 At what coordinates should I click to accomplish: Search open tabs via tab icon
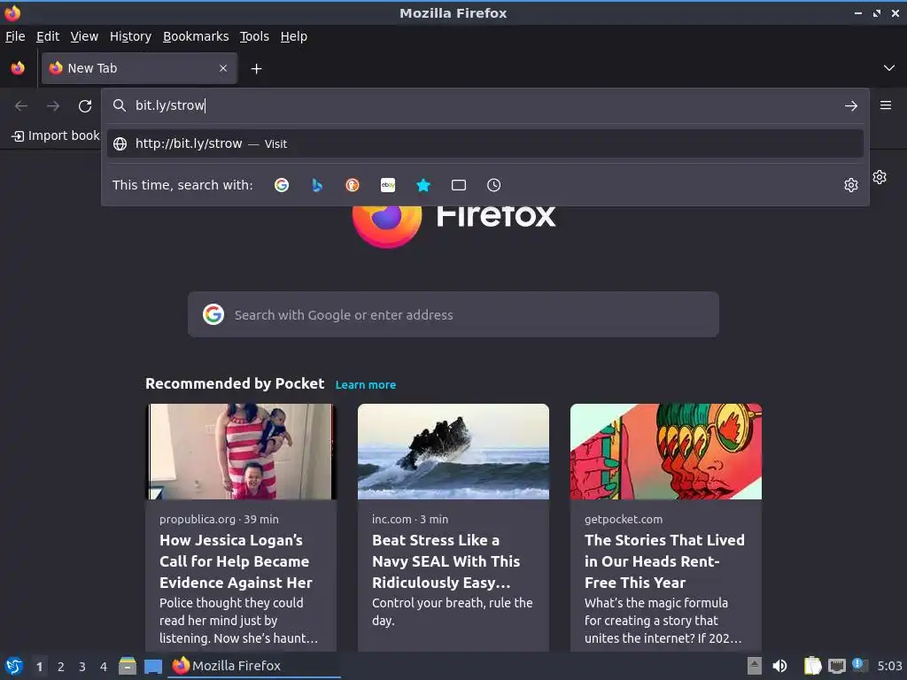[459, 185]
